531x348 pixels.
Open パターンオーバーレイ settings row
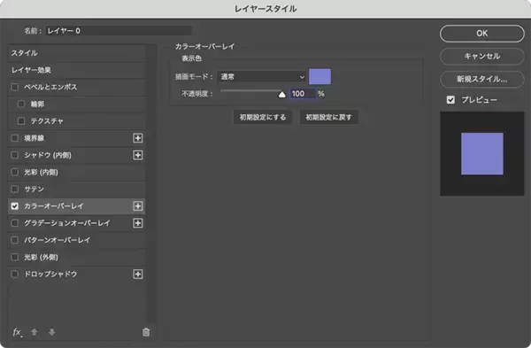point(76,240)
